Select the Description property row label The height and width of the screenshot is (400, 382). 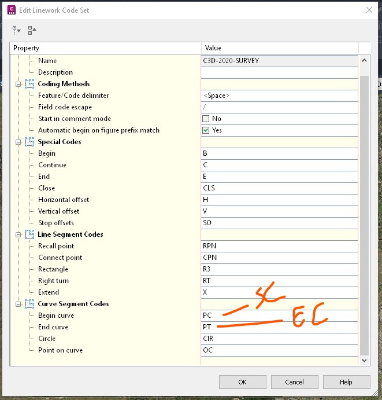[x=55, y=72]
